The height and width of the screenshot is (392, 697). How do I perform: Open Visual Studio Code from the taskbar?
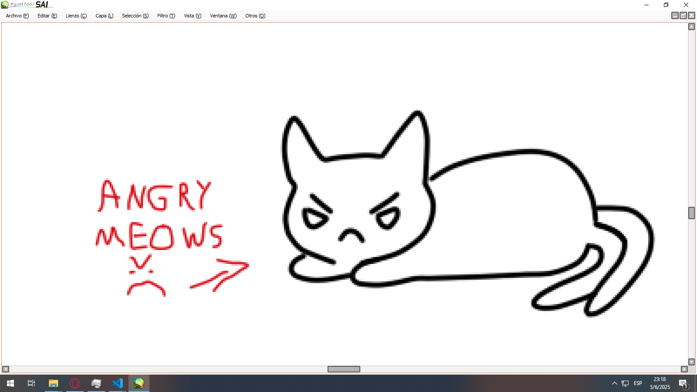click(x=118, y=383)
